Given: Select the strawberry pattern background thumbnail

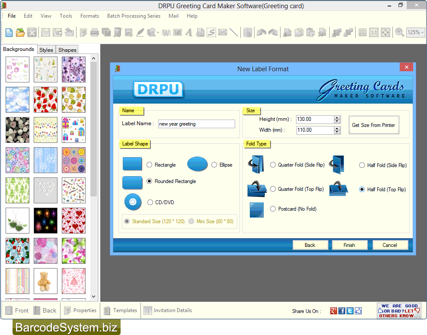Looking at the screenshot, I should point(45,100).
